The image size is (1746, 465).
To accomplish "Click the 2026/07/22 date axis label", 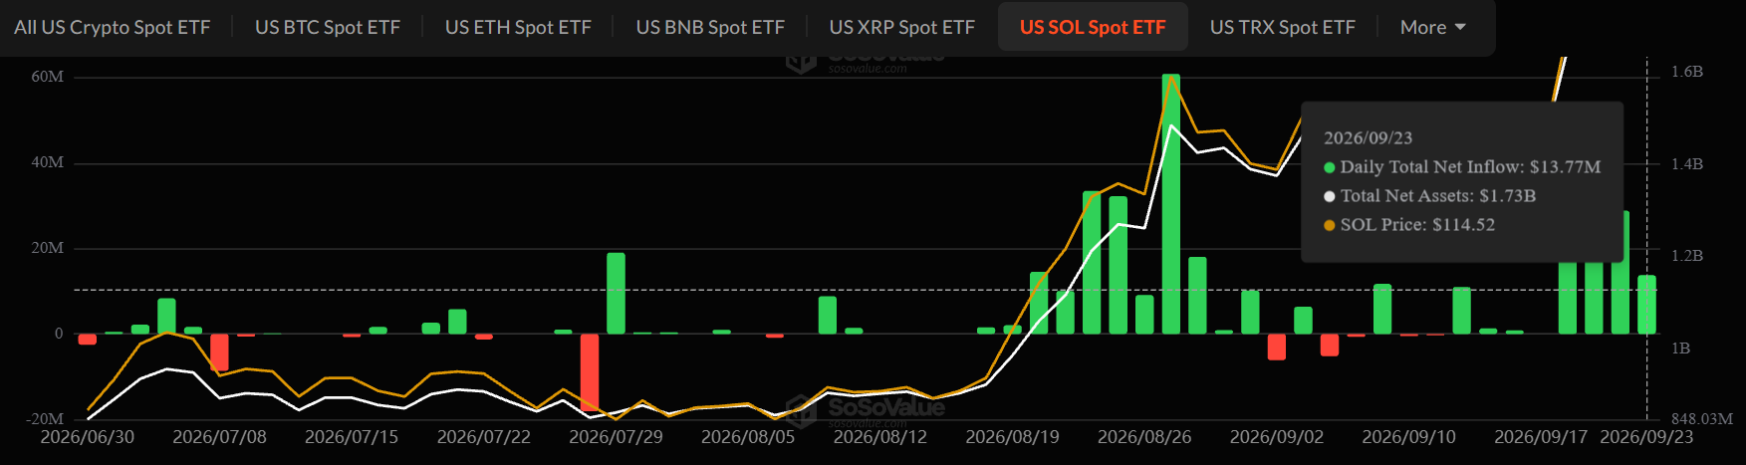I will 484,437.
